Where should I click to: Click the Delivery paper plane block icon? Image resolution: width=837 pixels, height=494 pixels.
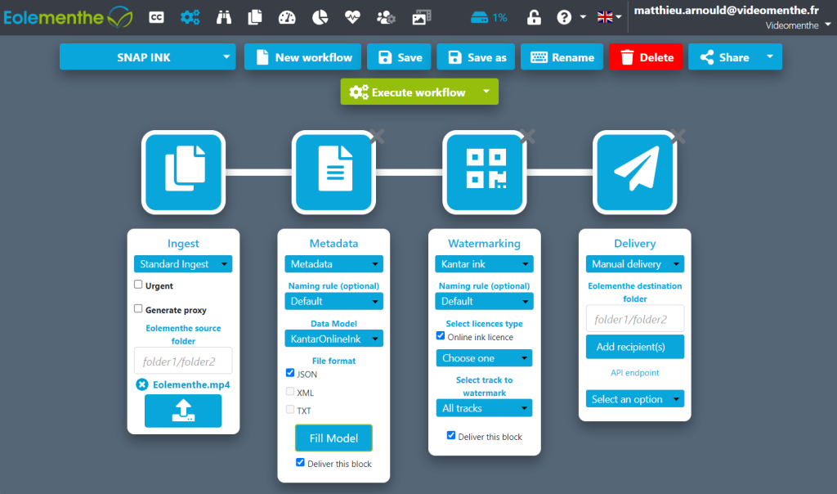pos(634,172)
